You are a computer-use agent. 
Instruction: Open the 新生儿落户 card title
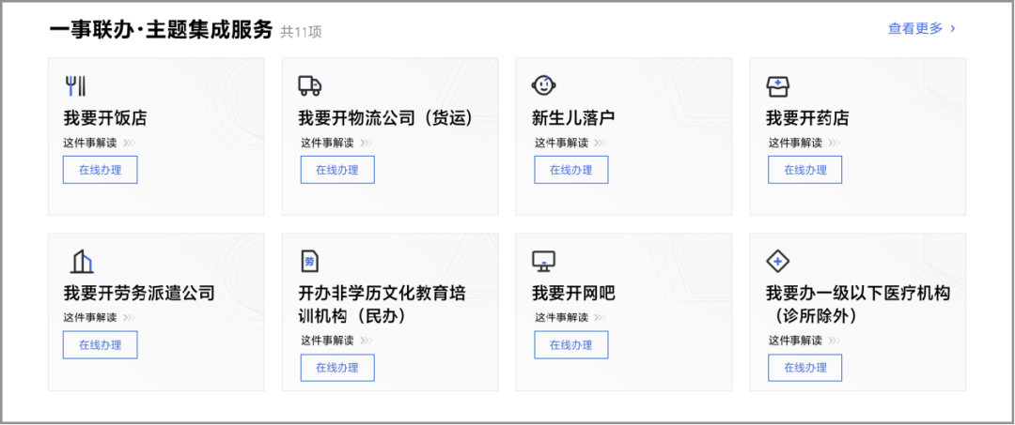pyautogui.click(x=573, y=119)
